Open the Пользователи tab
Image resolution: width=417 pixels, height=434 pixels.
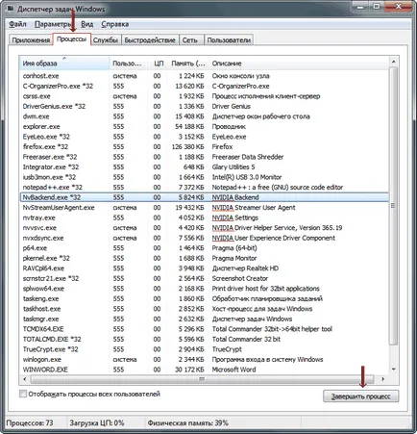[229, 40]
